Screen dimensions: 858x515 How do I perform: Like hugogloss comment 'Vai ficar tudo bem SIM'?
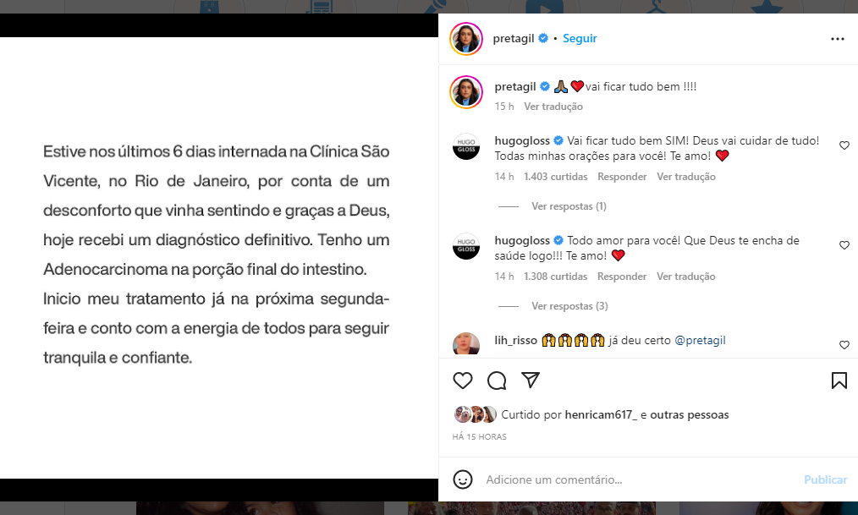click(844, 145)
